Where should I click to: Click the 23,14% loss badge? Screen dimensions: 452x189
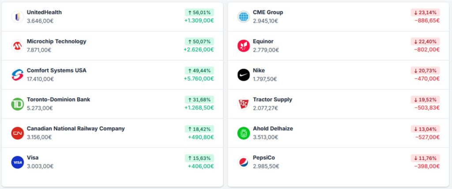425,12
